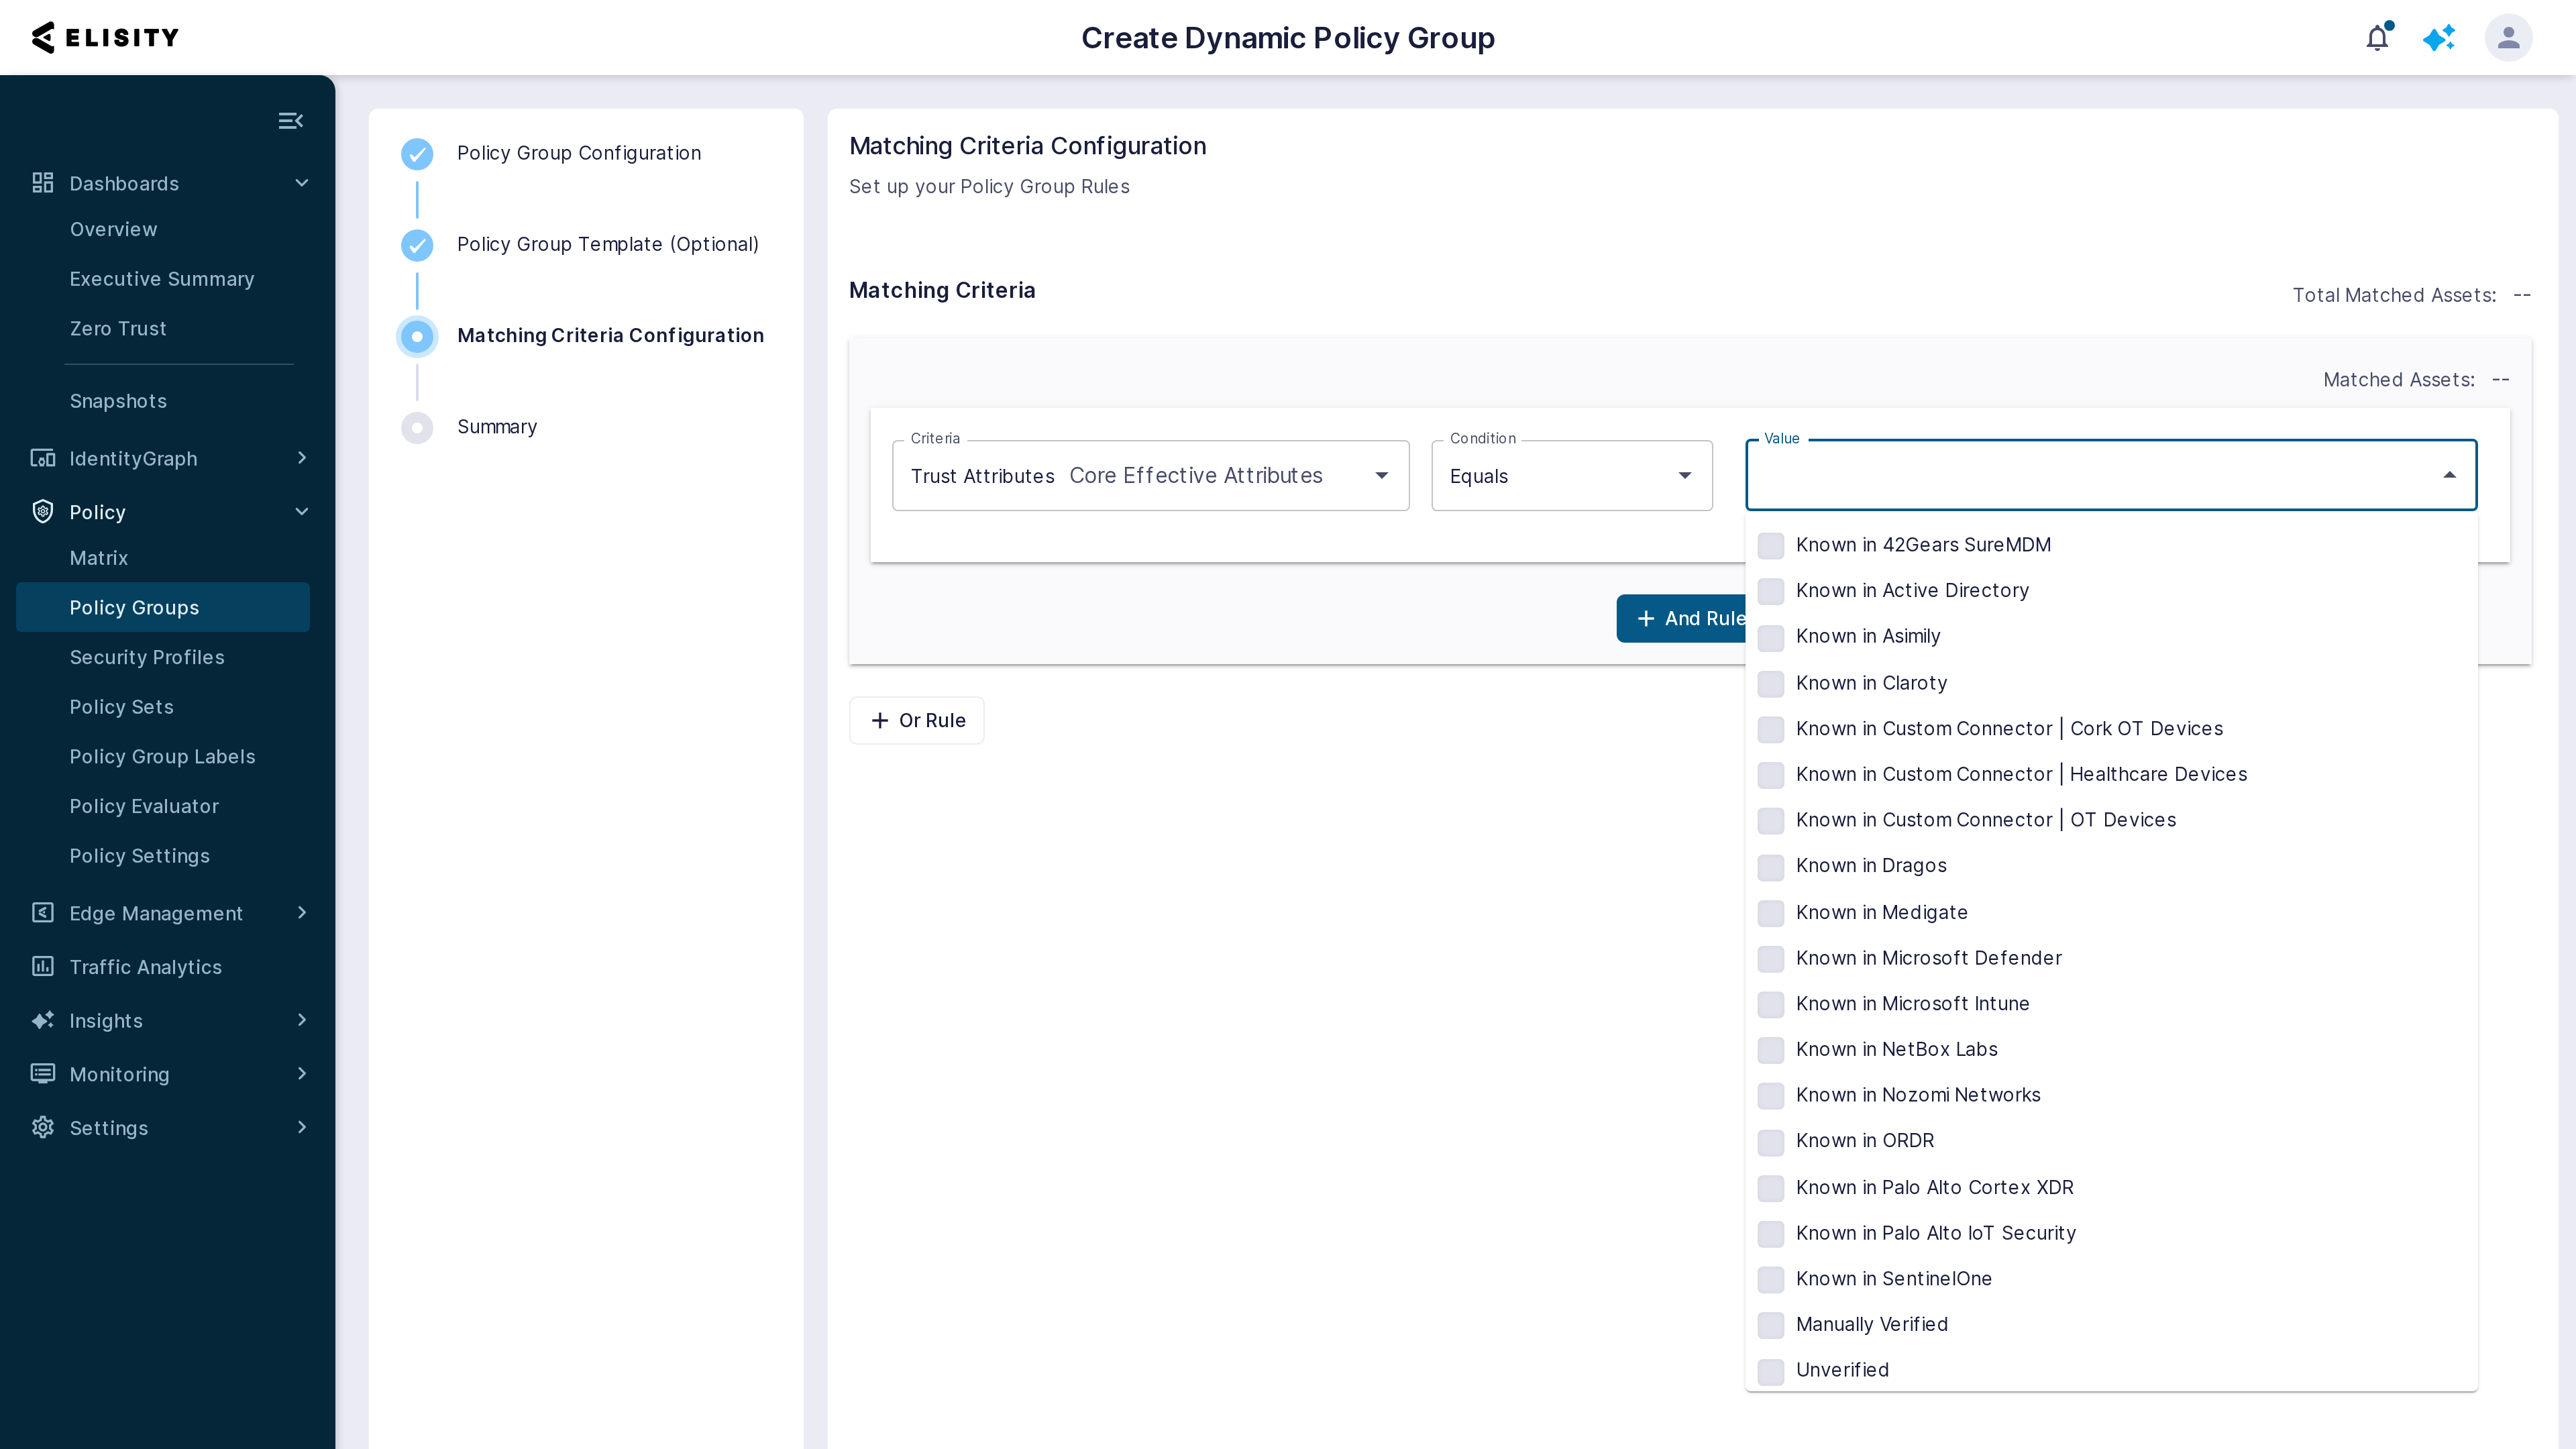Check Known in Custom Connector Healthcare Devices
The width and height of the screenshot is (2576, 1449).
pyautogui.click(x=1771, y=775)
